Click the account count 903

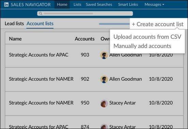tap(85, 55)
